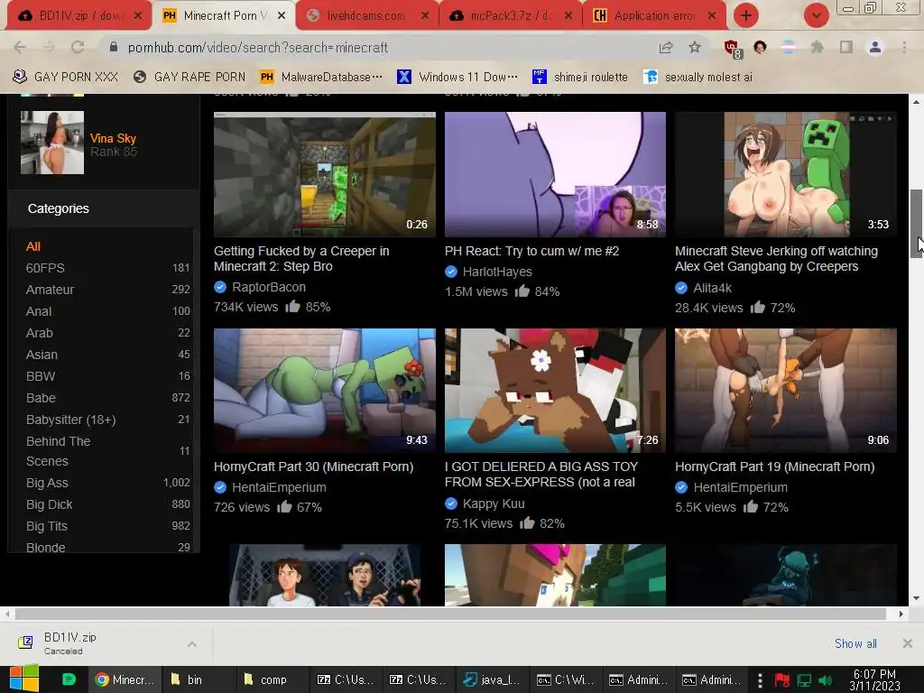
Task: Close the livehdcams.com tab
Action: tap(425, 16)
